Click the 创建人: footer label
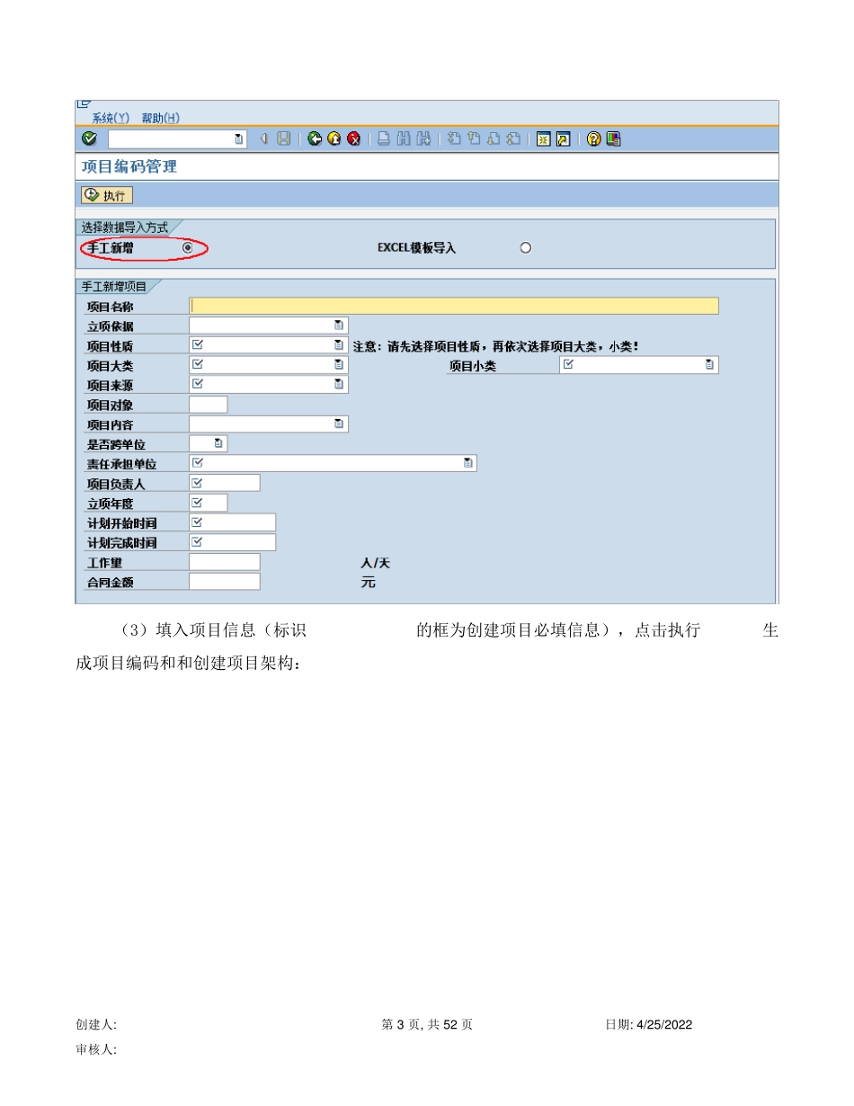This screenshot has width=854, height=1106. pos(97,1025)
